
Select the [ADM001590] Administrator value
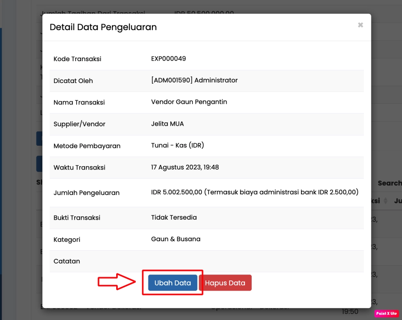(194, 80)
